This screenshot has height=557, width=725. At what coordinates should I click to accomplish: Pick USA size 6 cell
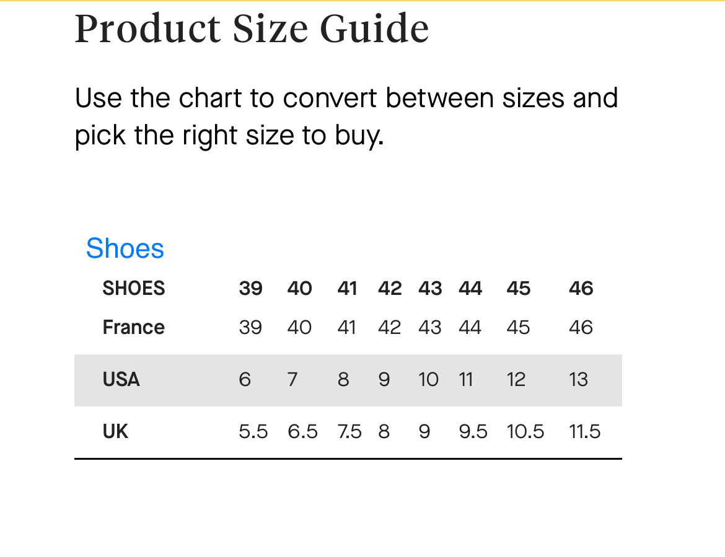click(x=245, y=379)
